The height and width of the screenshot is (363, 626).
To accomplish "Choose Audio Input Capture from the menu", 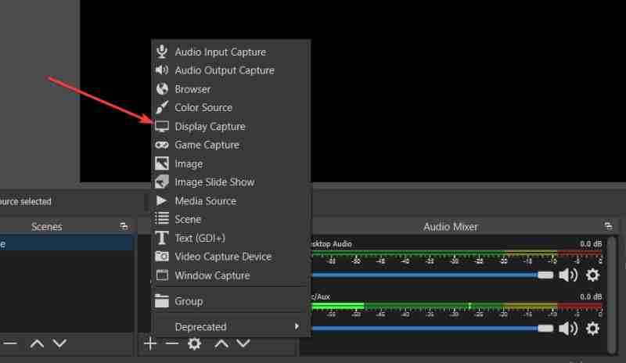I will (231, 52).
